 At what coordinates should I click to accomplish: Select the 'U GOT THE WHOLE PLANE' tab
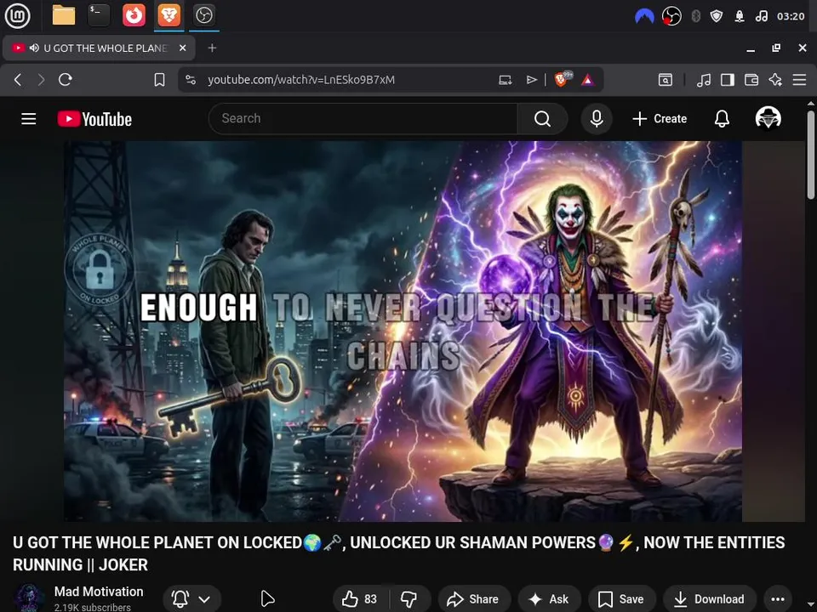[99, 48]
